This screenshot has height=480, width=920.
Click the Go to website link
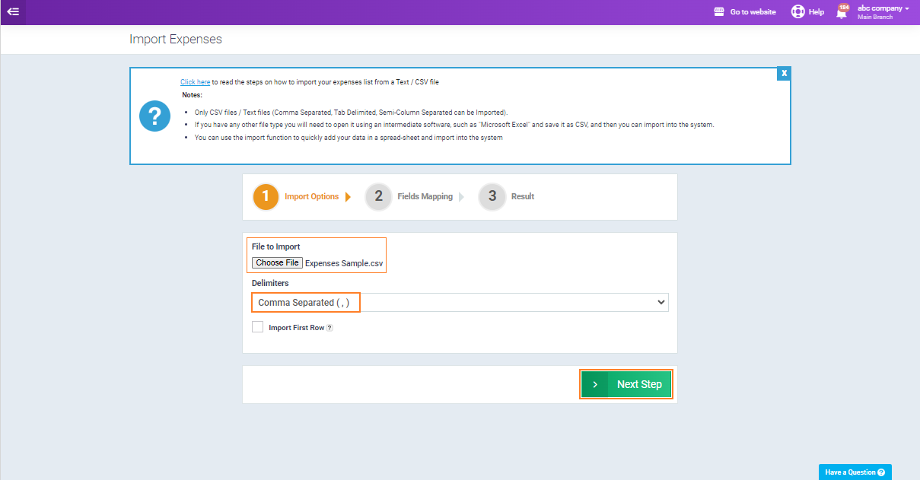click(x=753, y=12)
